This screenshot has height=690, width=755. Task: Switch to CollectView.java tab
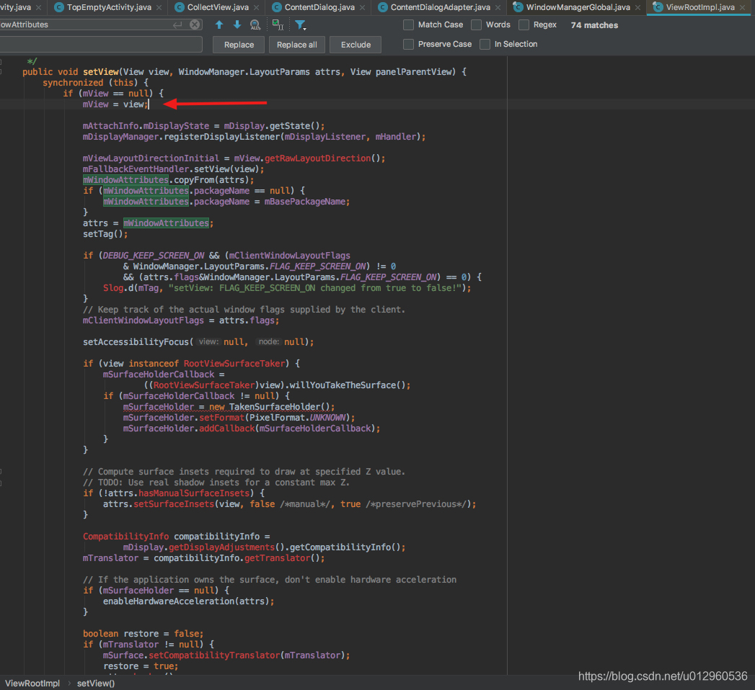pyautogui.click(x=218, y=7)
